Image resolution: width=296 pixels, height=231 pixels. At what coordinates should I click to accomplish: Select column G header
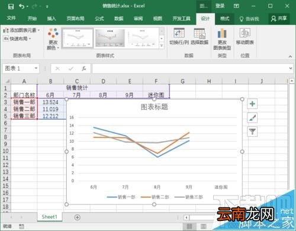182,81
